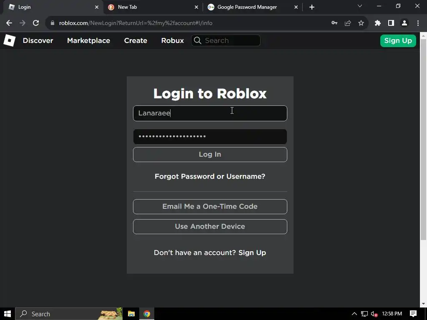427x320 pixels.
Task: Click the Roblox Search input box
Action: pyautogui.click(x=226, y=40)
